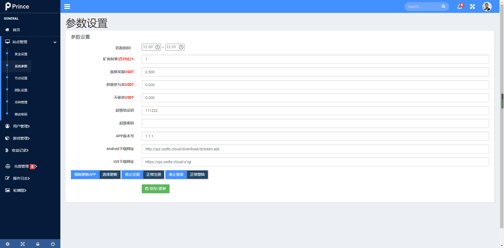
Task: Open the 奖金设置 submenu item
Action: [21, 54]
